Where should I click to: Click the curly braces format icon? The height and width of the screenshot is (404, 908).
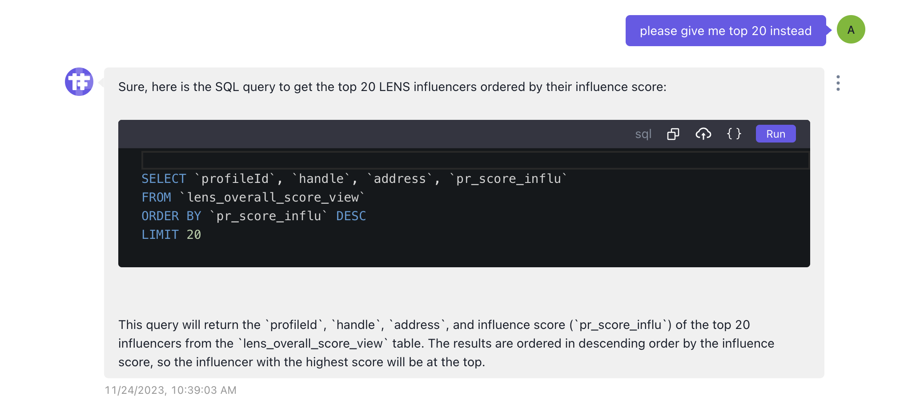click(x=734, y=134)
